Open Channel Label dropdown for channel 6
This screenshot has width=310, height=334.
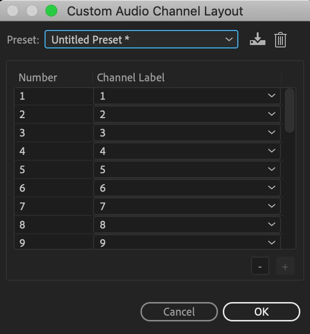[186, 188]
